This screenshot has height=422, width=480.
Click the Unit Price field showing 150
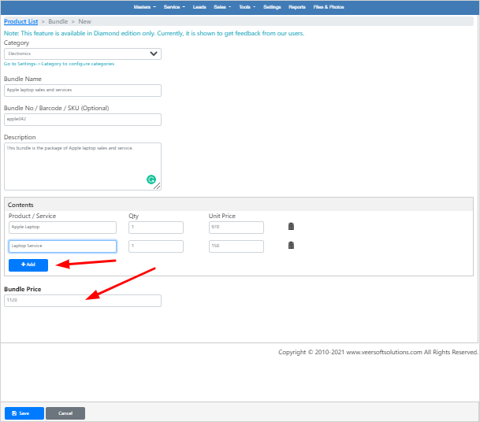point(236,246)
